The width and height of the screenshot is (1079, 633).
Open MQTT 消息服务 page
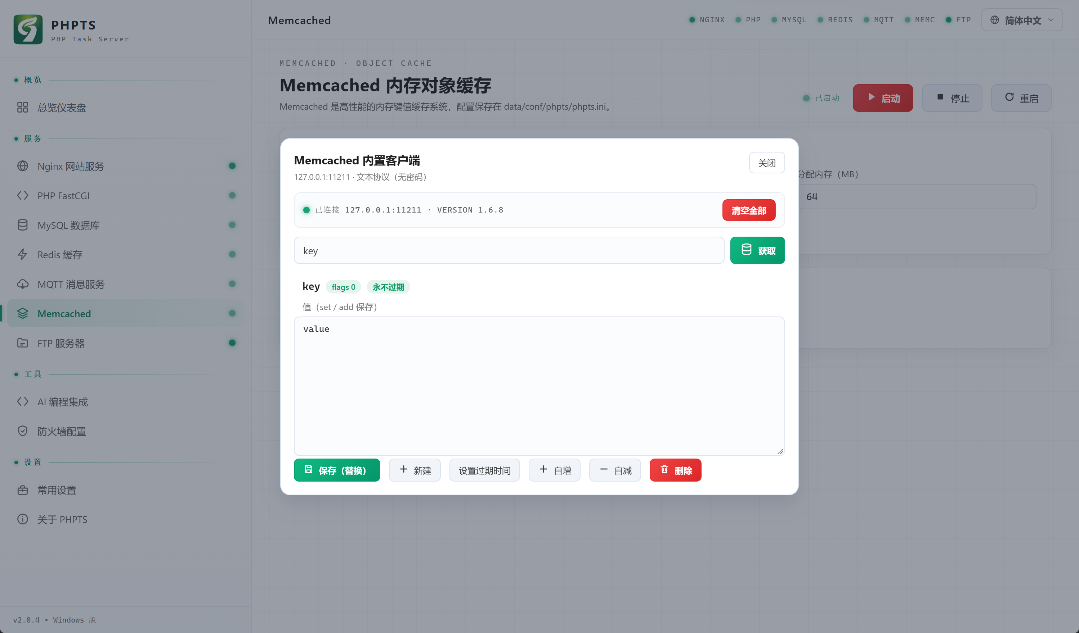(x=126, y=284)
